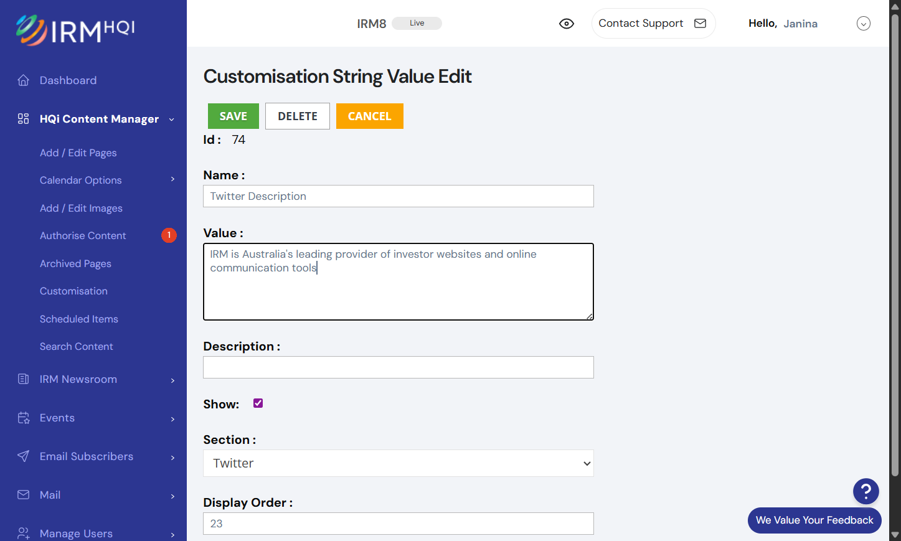Screen dimensions: 901x541
Task: Click the Events calendar icon
Action: 24,418
